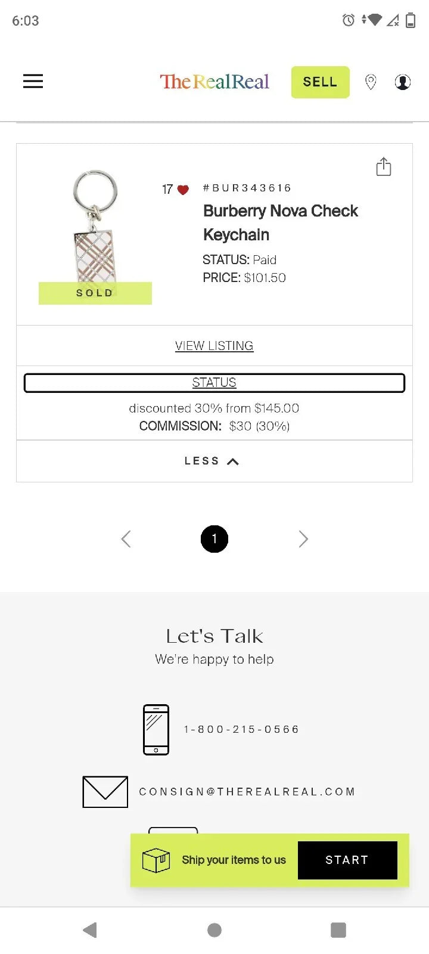
Task: Open the hamburger navigation menu
Action: (x=33, y=81)
